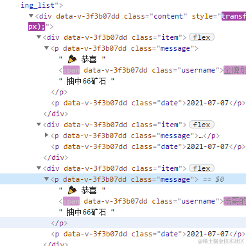Select the first closing div tag
Screen dimensions: 246x246
click(x=56, y=114)
